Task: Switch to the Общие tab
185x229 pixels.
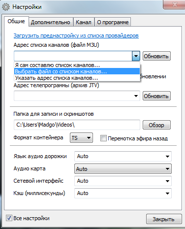Action: coord(16,21)
